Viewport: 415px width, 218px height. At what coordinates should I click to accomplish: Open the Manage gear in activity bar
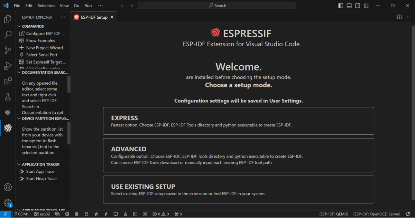click(8, 203)
